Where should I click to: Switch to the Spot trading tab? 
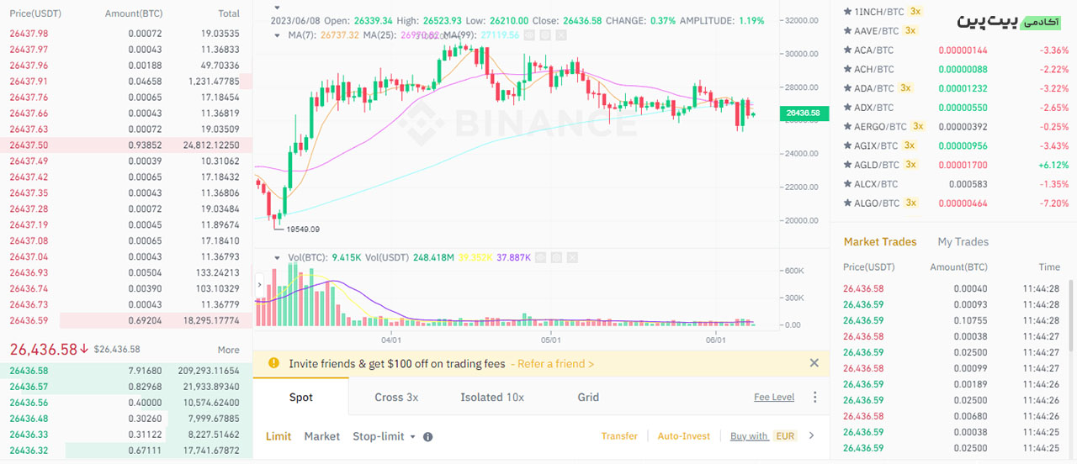300,398
